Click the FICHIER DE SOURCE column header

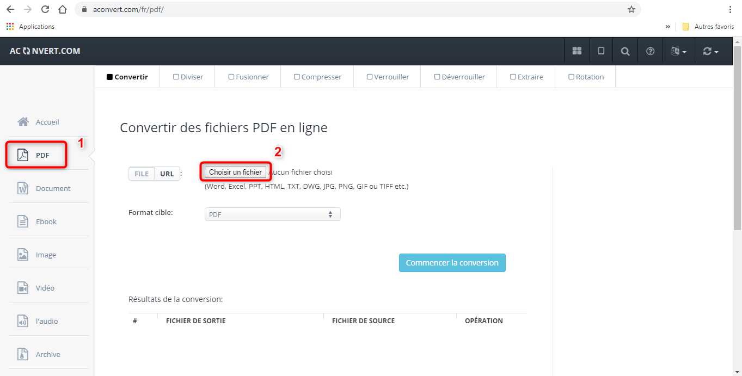tap(363, 320)
